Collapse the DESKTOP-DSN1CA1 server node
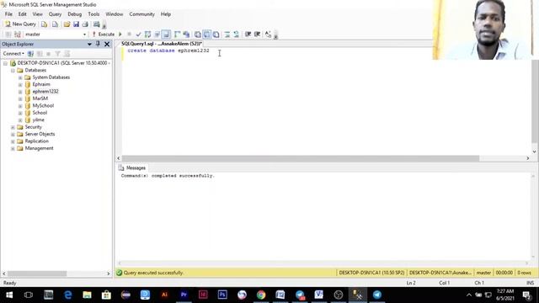 (x=5, y=63)
